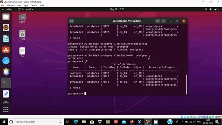This screenshot has width=222, height=125.
Task: Open the Terminal app menu in top bar
Action: pos(25,9)
